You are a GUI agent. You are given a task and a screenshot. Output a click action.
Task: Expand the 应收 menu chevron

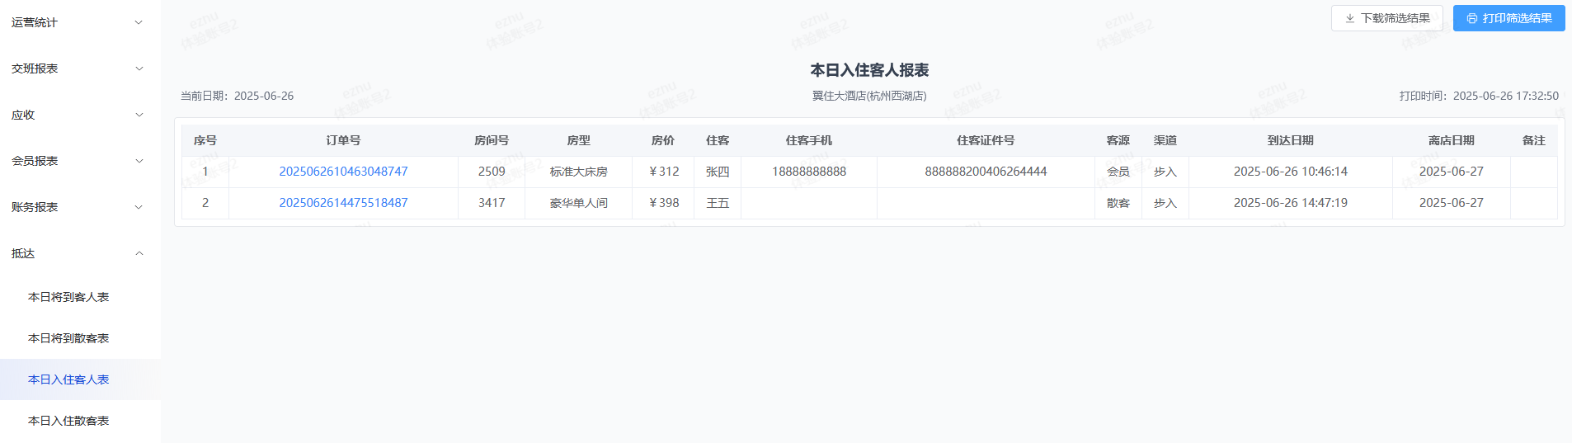tap(139, 115)
